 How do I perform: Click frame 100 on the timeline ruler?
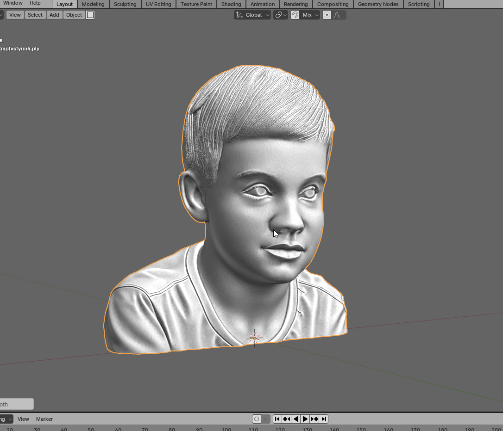tap(226, 429)
